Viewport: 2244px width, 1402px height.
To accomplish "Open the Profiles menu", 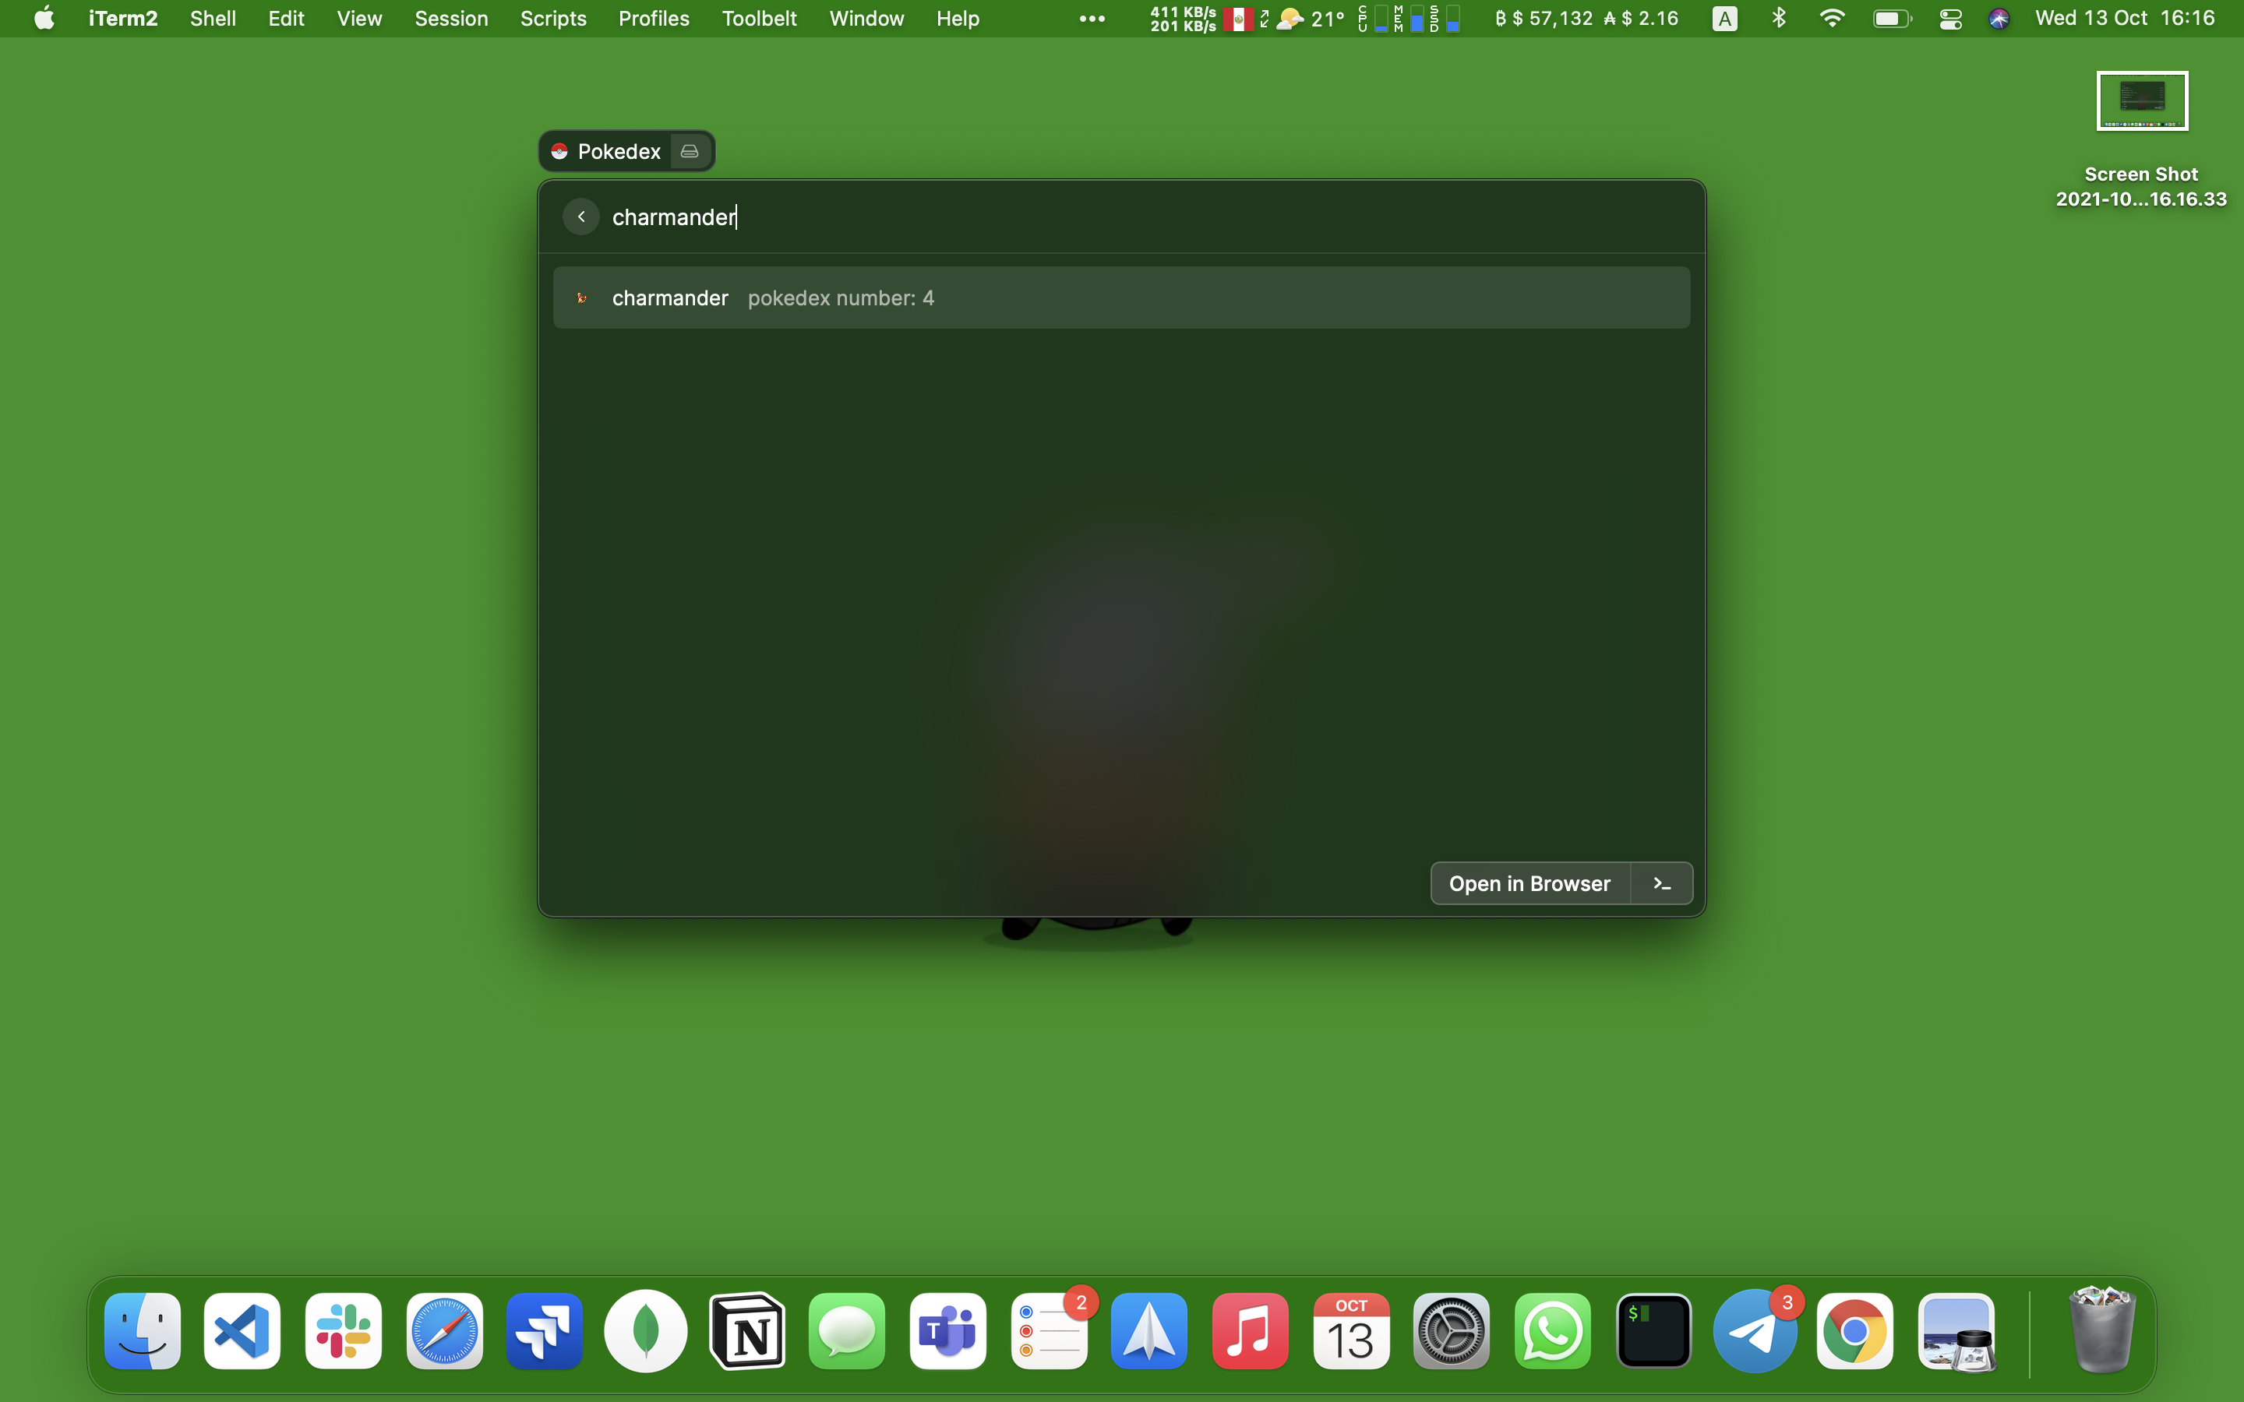I will 653,19.
